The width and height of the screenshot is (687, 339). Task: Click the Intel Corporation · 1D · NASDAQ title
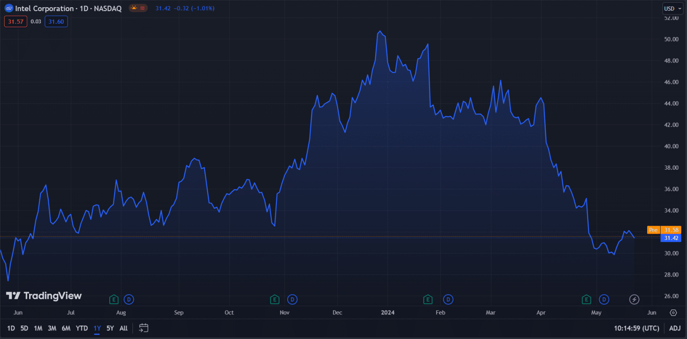(68, 8)
